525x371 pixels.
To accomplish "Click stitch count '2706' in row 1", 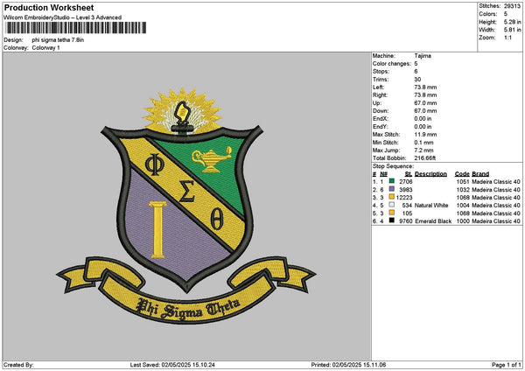I will [406, 181].
